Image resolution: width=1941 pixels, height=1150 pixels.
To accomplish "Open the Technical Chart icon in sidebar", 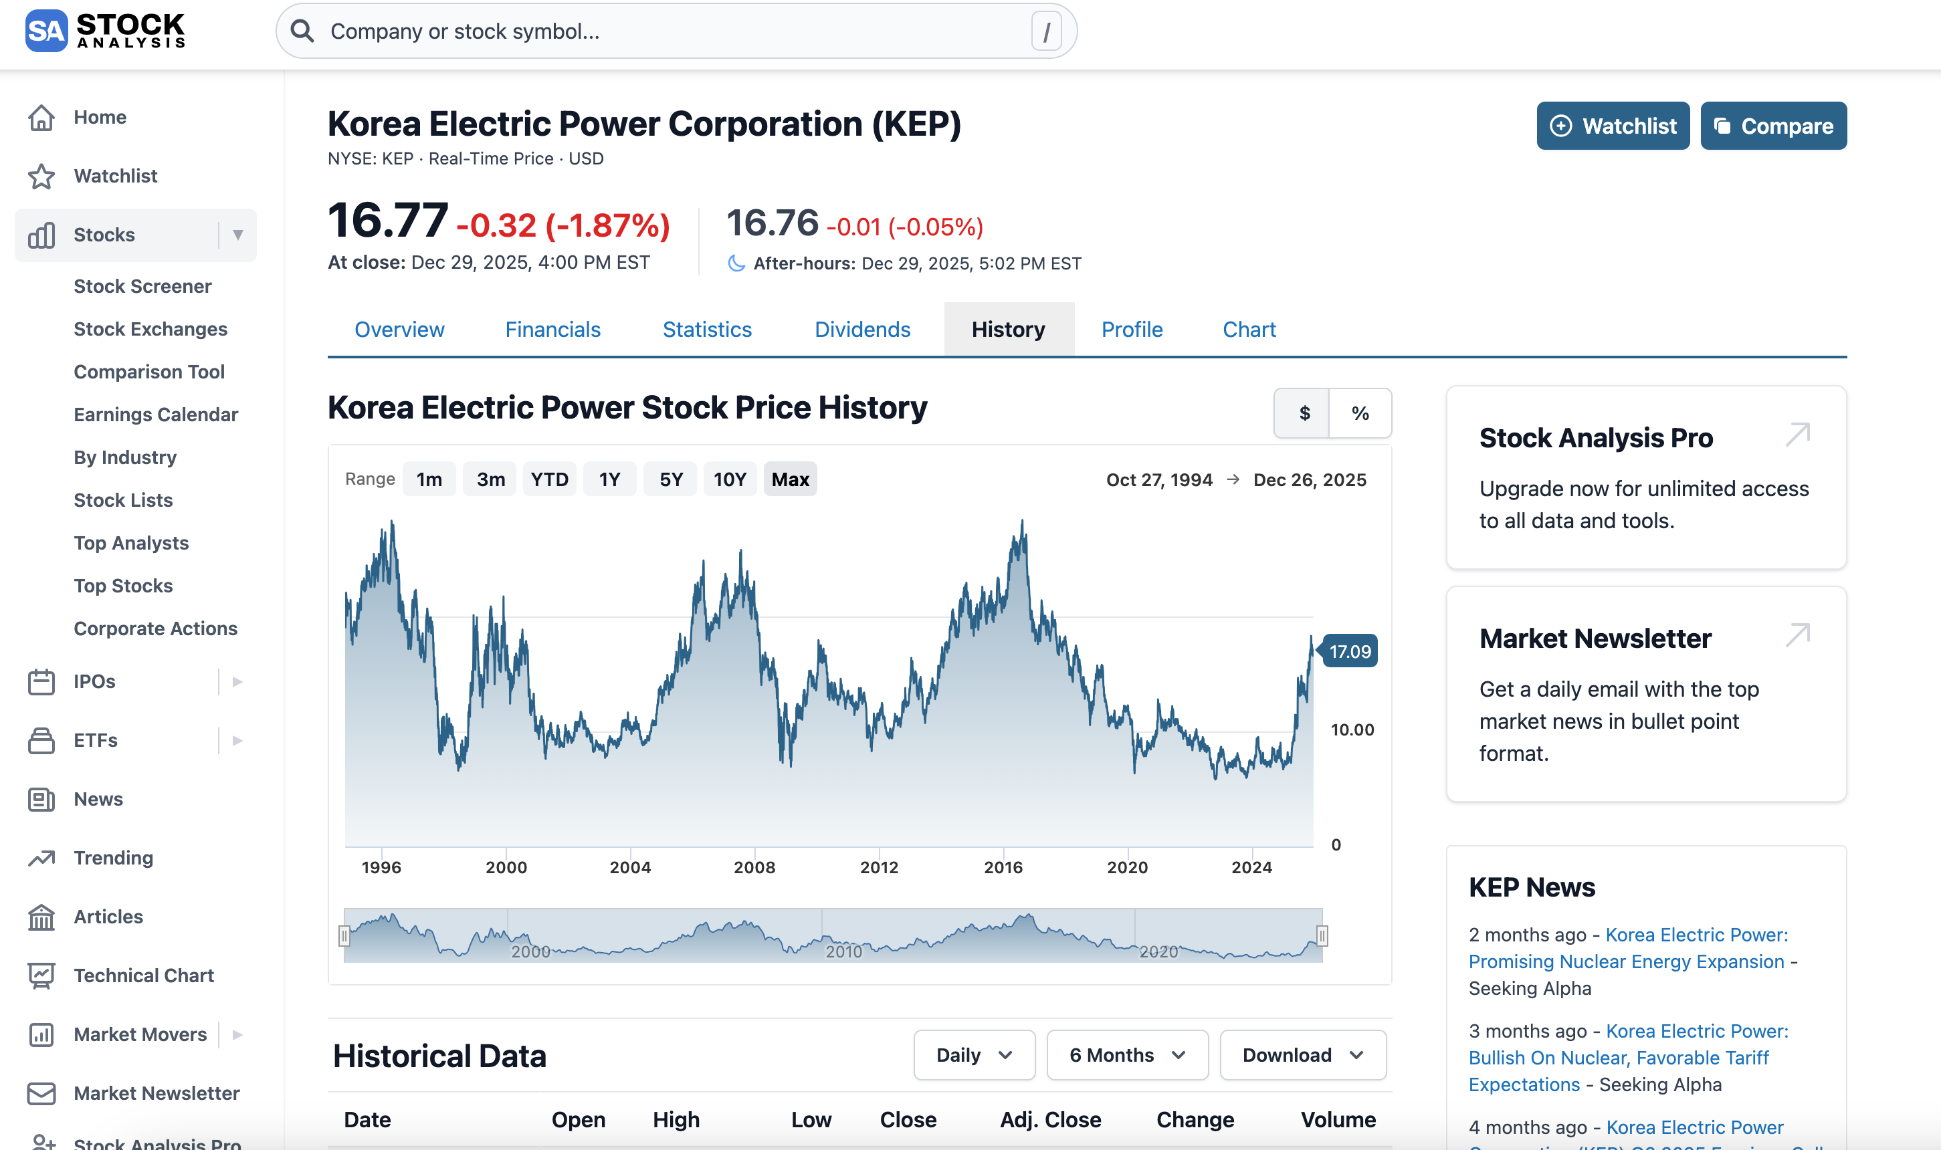I will click(41, 975).
